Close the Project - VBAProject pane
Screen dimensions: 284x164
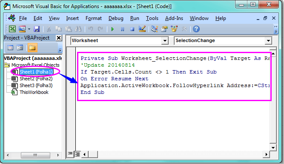tap(59, 38)
